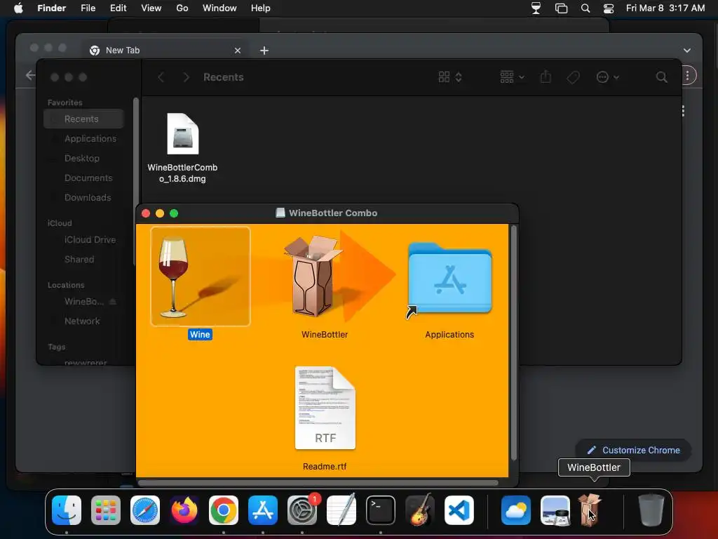
Task: Open Control Center in menu bar
Action: coord(609,8)
